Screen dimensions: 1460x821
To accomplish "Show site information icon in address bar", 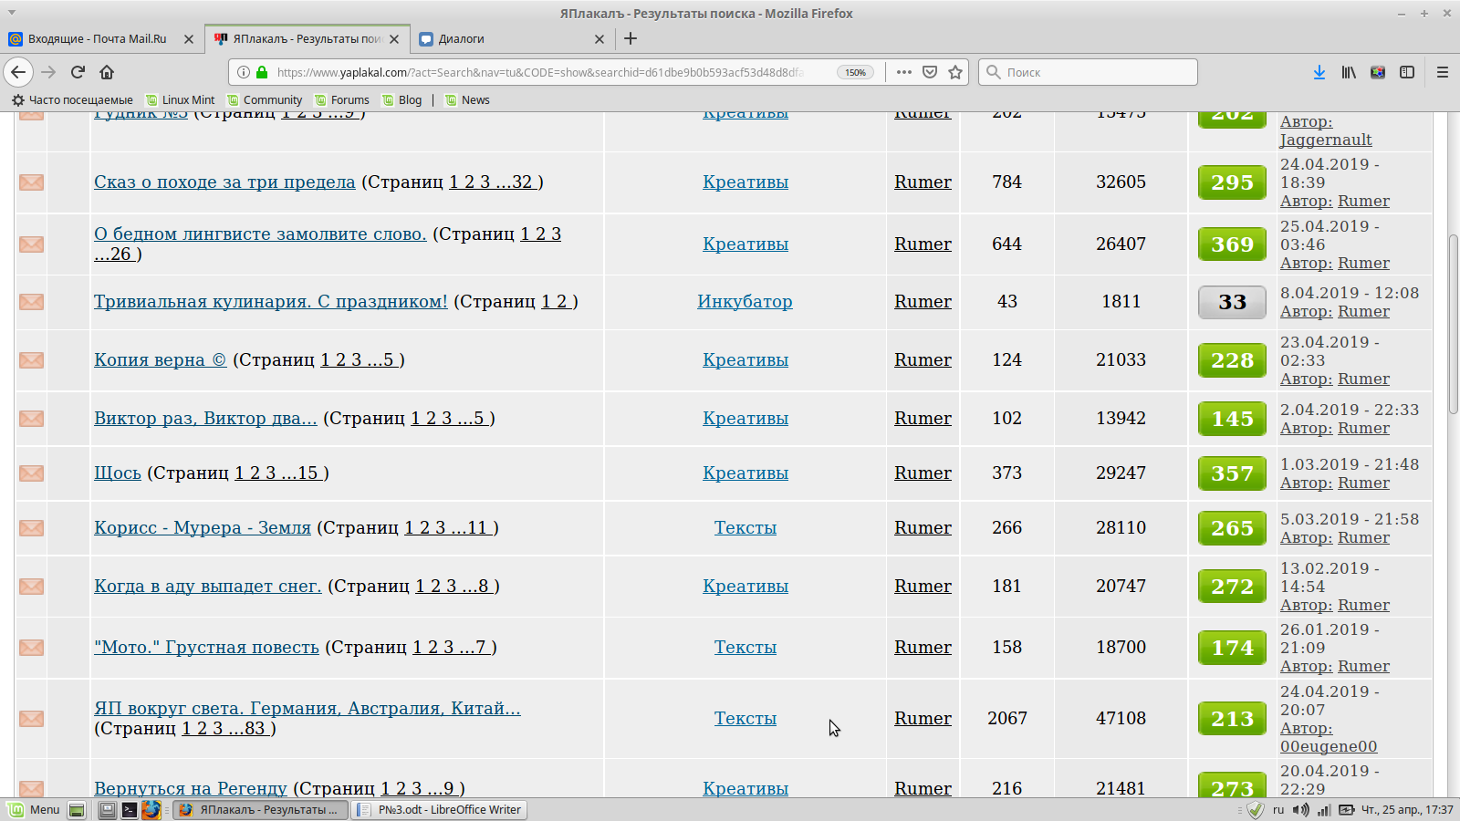I will click(x=244, y=72).
